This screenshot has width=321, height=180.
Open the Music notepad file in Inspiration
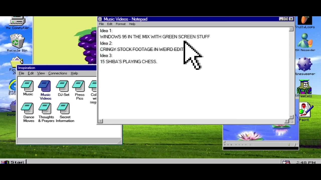pyautogui.click(x=28, y=88)
